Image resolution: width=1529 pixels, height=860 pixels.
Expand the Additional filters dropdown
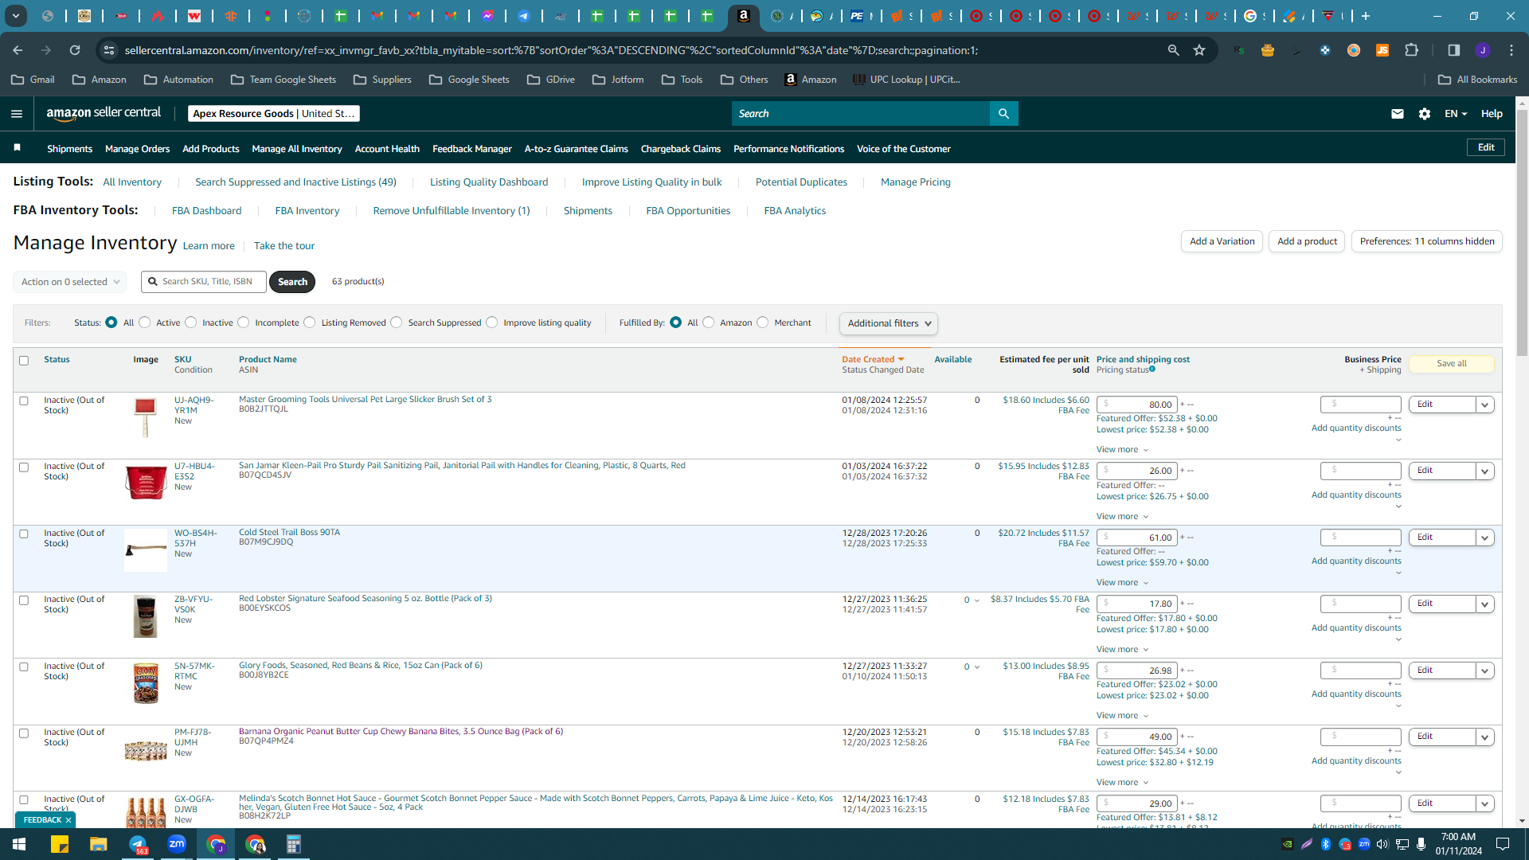[889, 323]
